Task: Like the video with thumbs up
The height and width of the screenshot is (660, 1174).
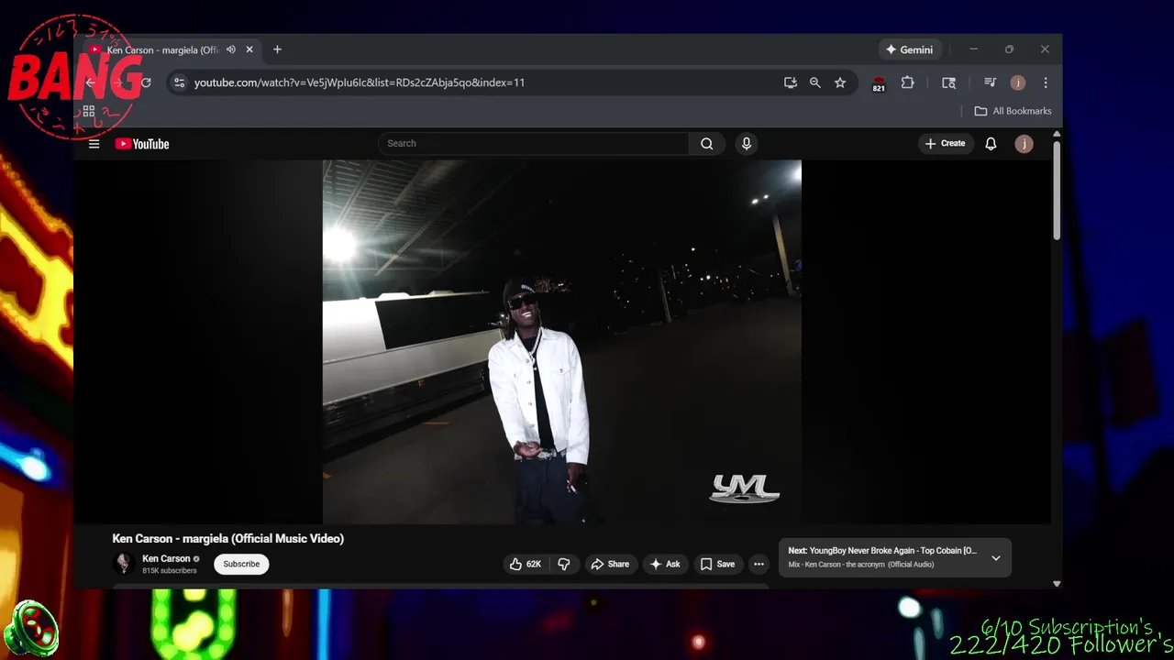Action: pyautogui.click(x=526, y=564)
